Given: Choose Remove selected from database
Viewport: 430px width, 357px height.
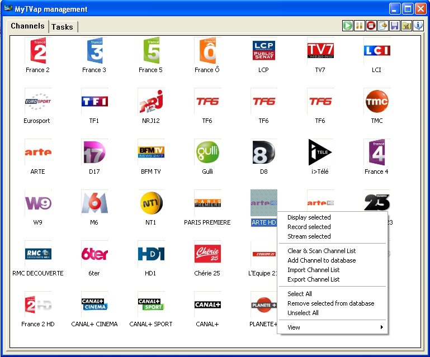Looking at the screenshot, I should coord(330,303).
